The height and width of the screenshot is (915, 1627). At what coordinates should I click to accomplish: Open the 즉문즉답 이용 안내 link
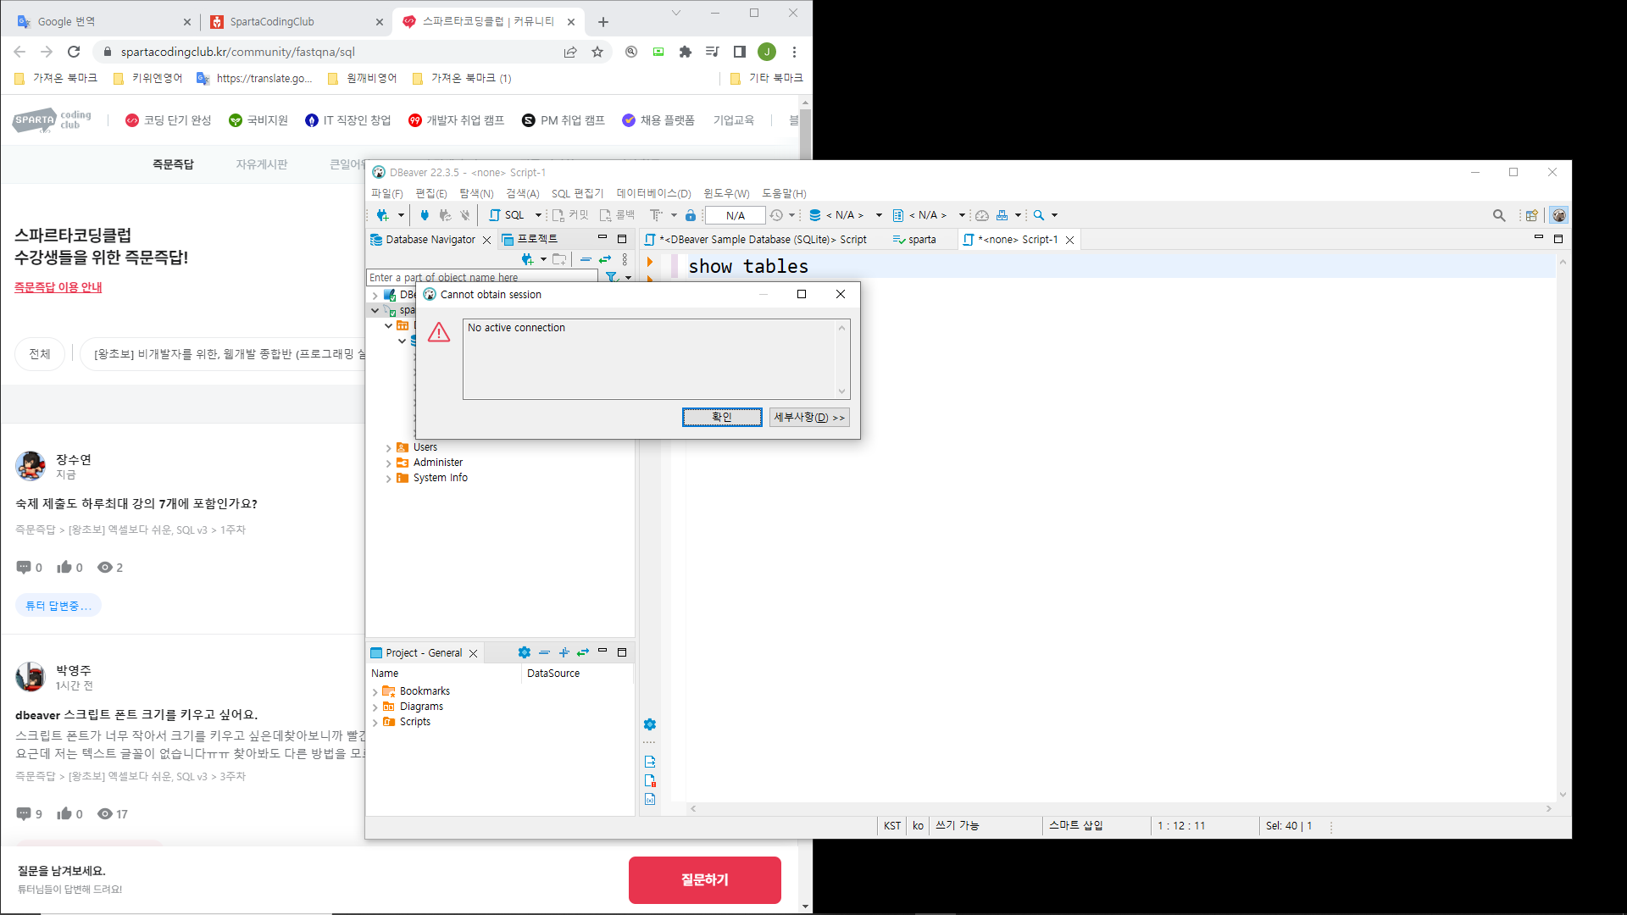58,287
